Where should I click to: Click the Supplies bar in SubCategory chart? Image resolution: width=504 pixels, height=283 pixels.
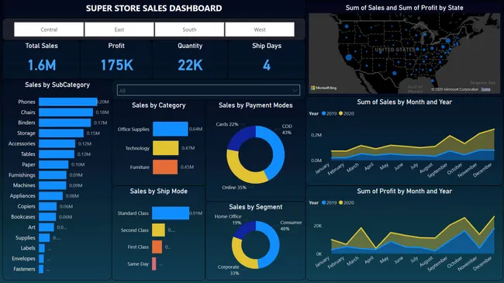coord(44,238)
